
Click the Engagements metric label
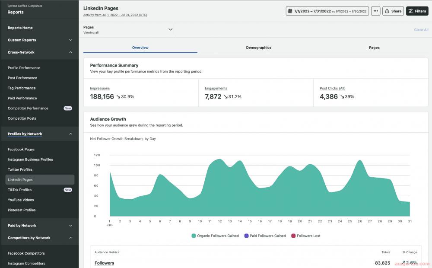[x=216, y=88]
